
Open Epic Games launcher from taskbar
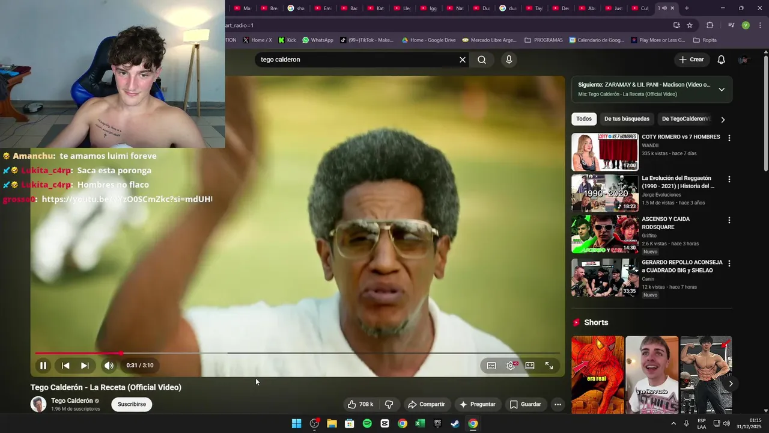click(438, 423)
